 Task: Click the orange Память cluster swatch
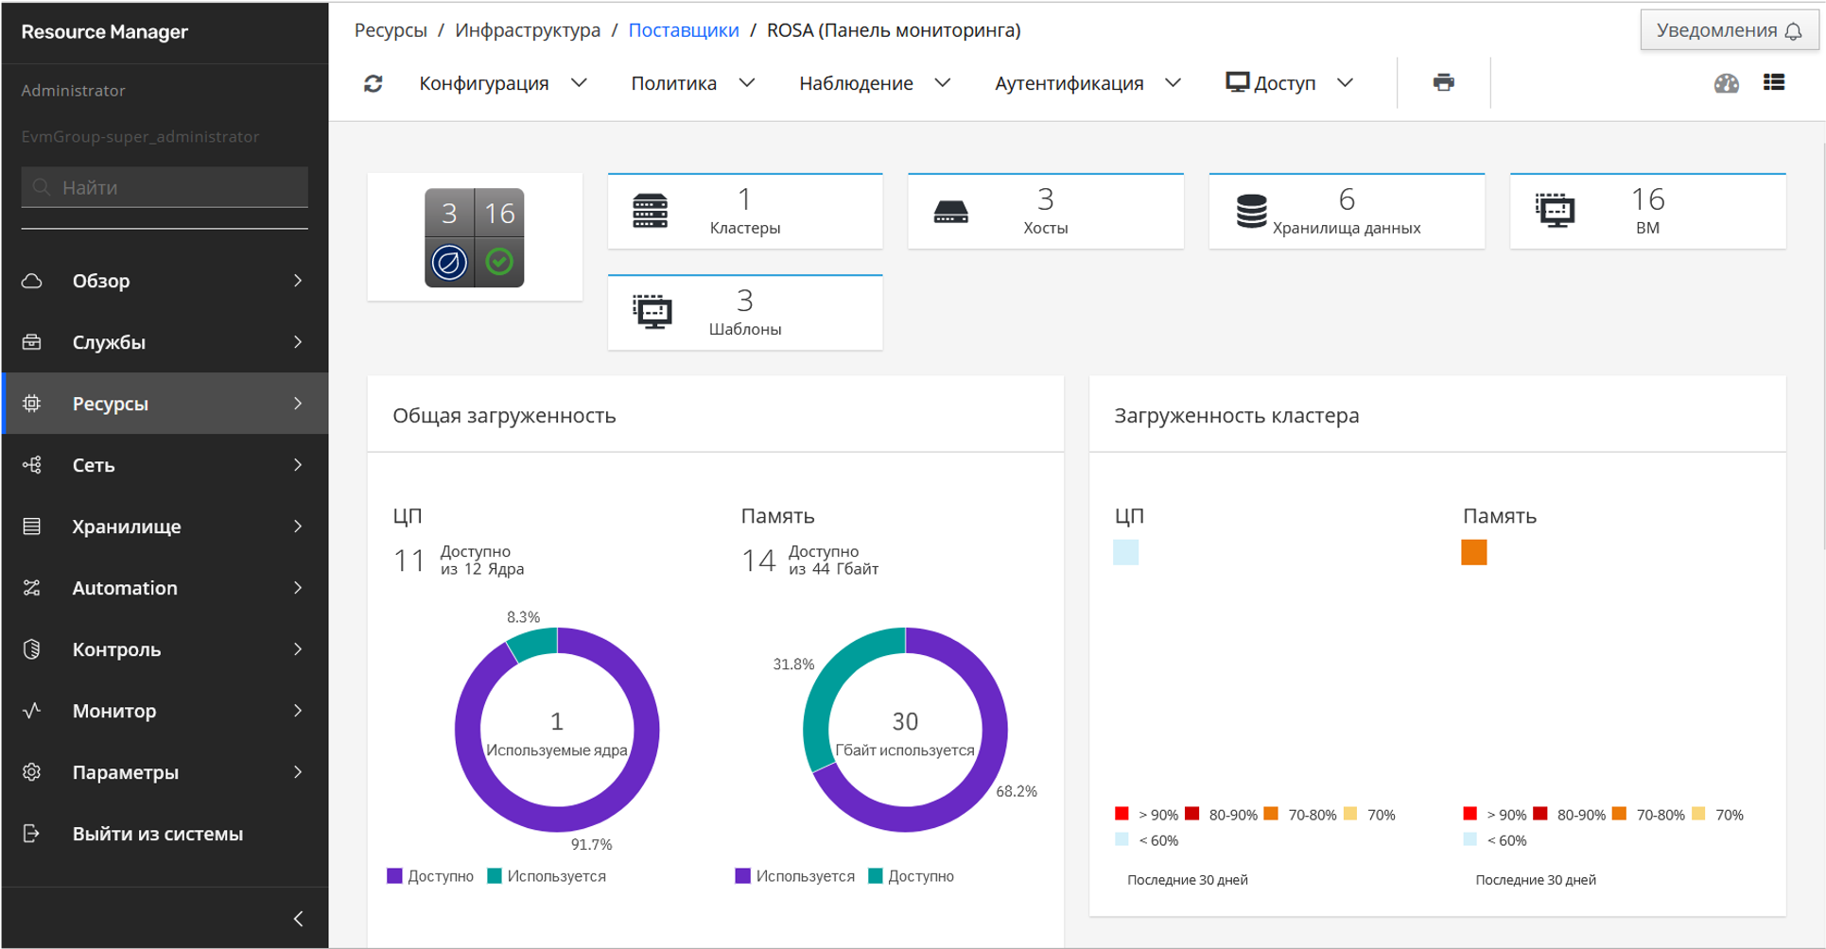[x=1473, y=552]
